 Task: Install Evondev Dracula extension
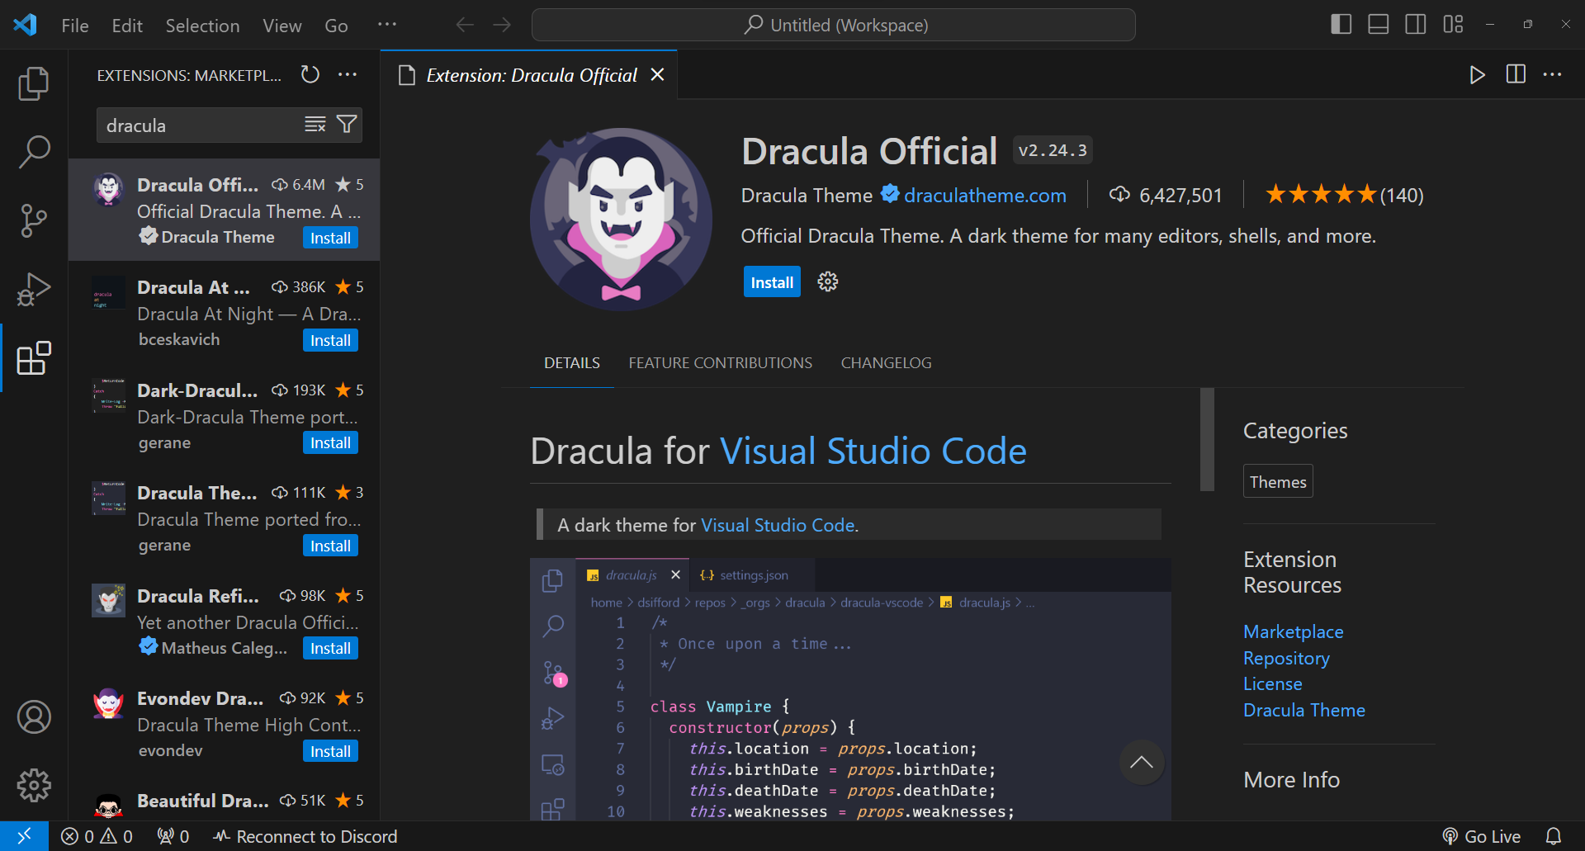(330, 752)
